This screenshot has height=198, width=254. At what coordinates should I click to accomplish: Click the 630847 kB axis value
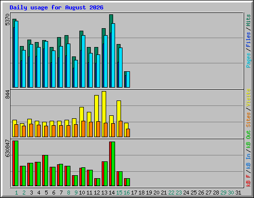7,148
